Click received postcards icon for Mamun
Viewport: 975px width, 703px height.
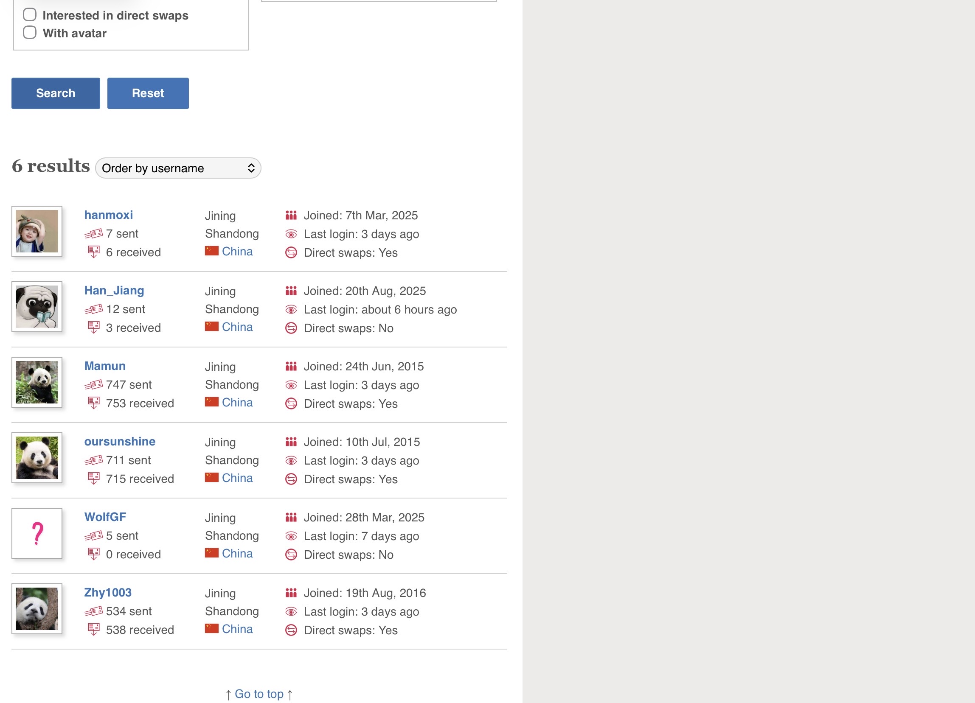94,403
